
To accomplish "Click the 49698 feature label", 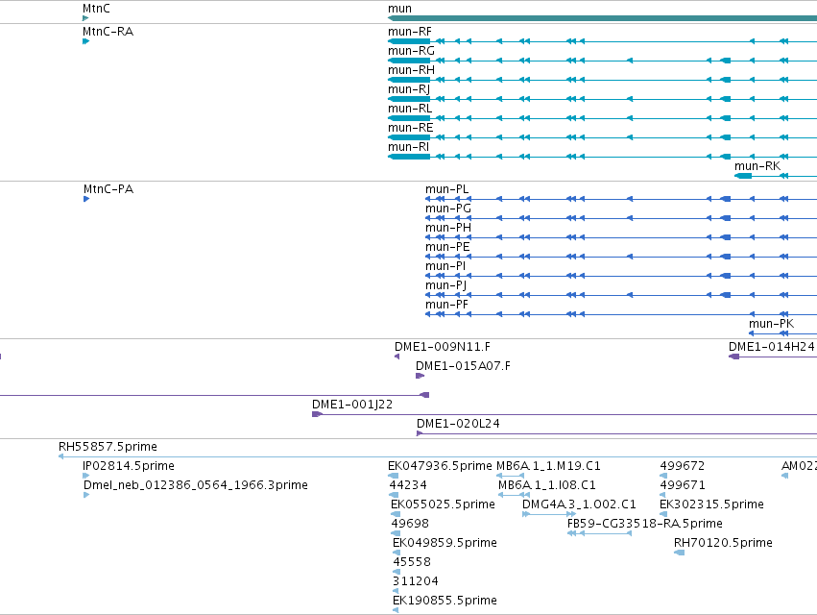I will click(x=410, y=524).
